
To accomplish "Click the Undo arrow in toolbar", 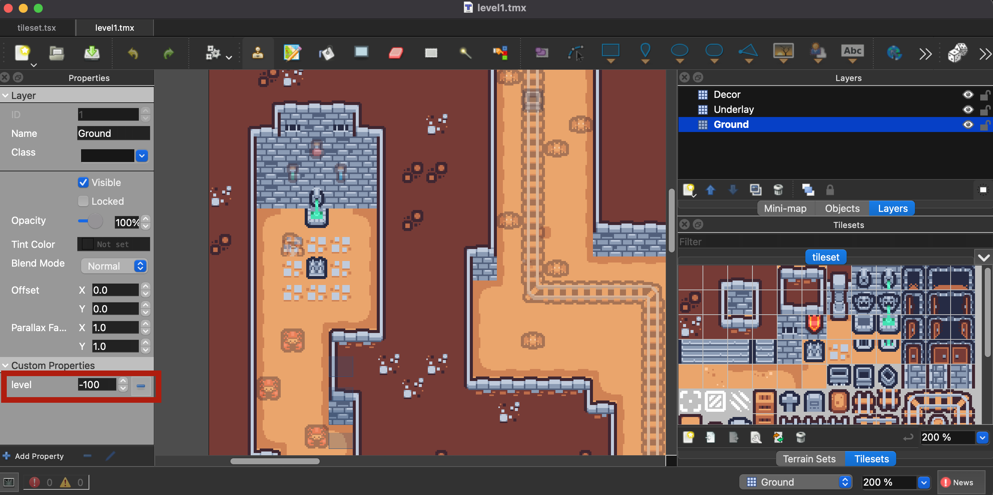I will (133, 53).
